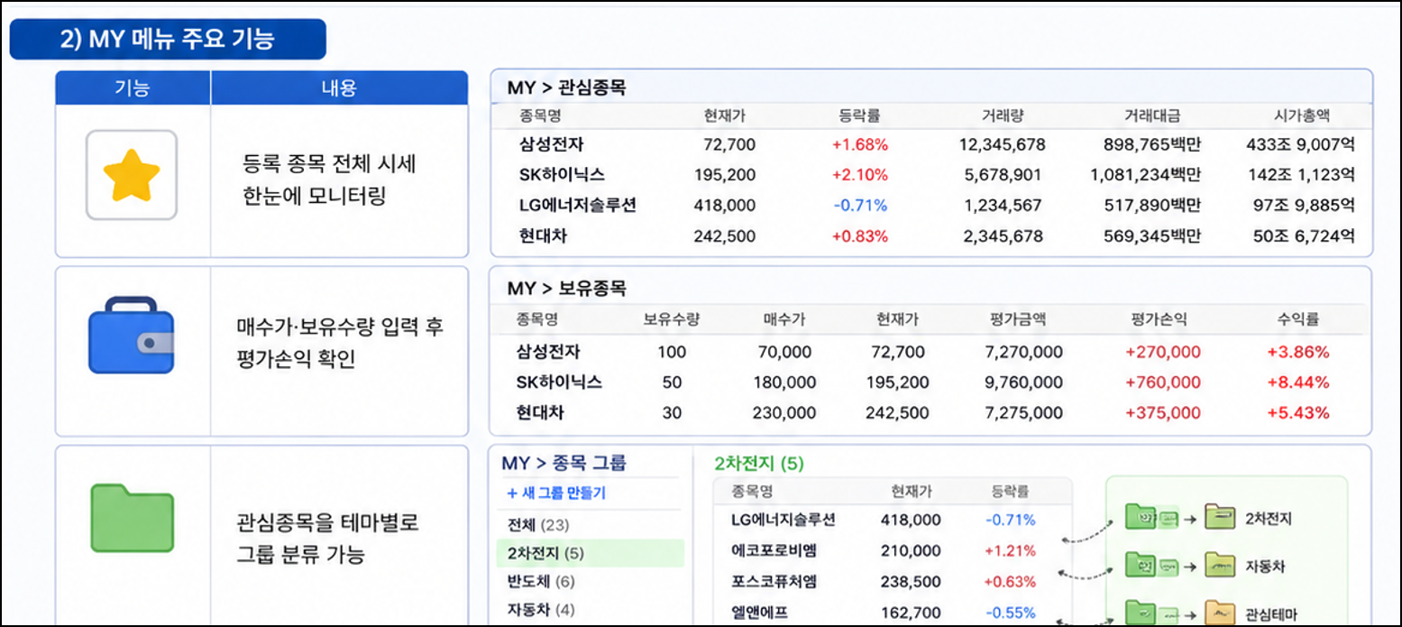Click the +0.83% change value
The image size is (1402, 627).
860,236
